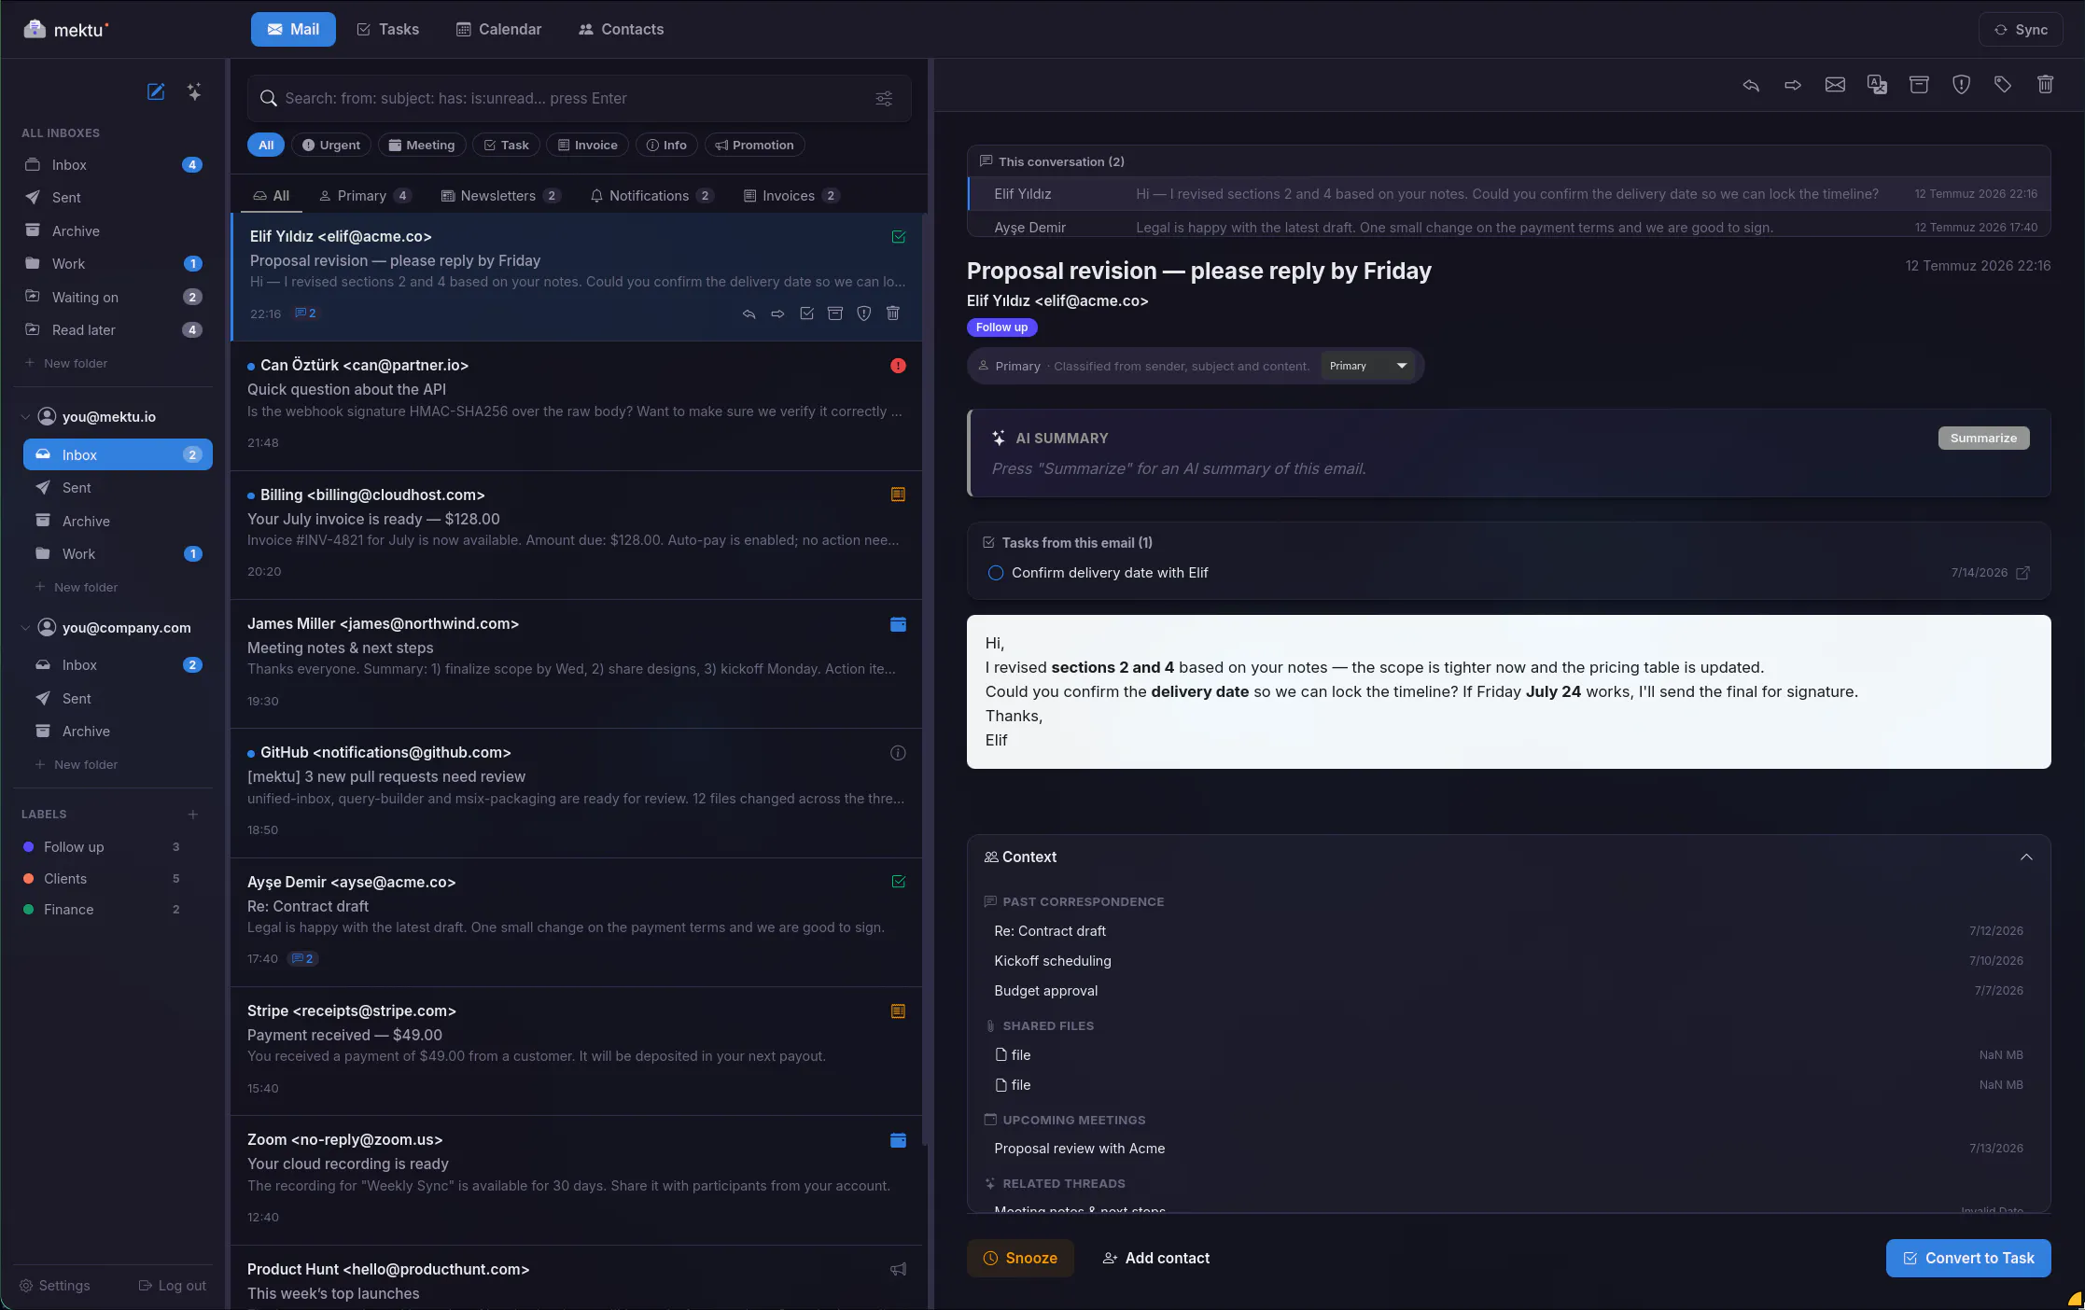This screenshot has height=1310, width=2085.
Task: Open Waiting on folder
Action: pyautogui.click(x=112, y=298)
